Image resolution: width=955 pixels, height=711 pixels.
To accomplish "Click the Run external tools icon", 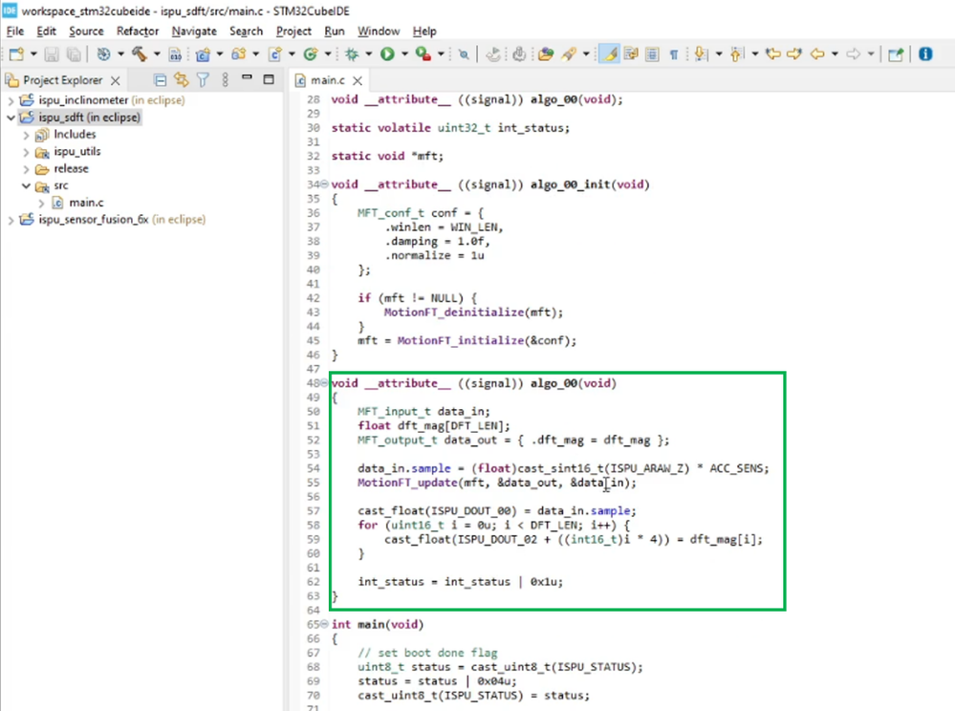I will pyautogui.click(x=423, y=54).
